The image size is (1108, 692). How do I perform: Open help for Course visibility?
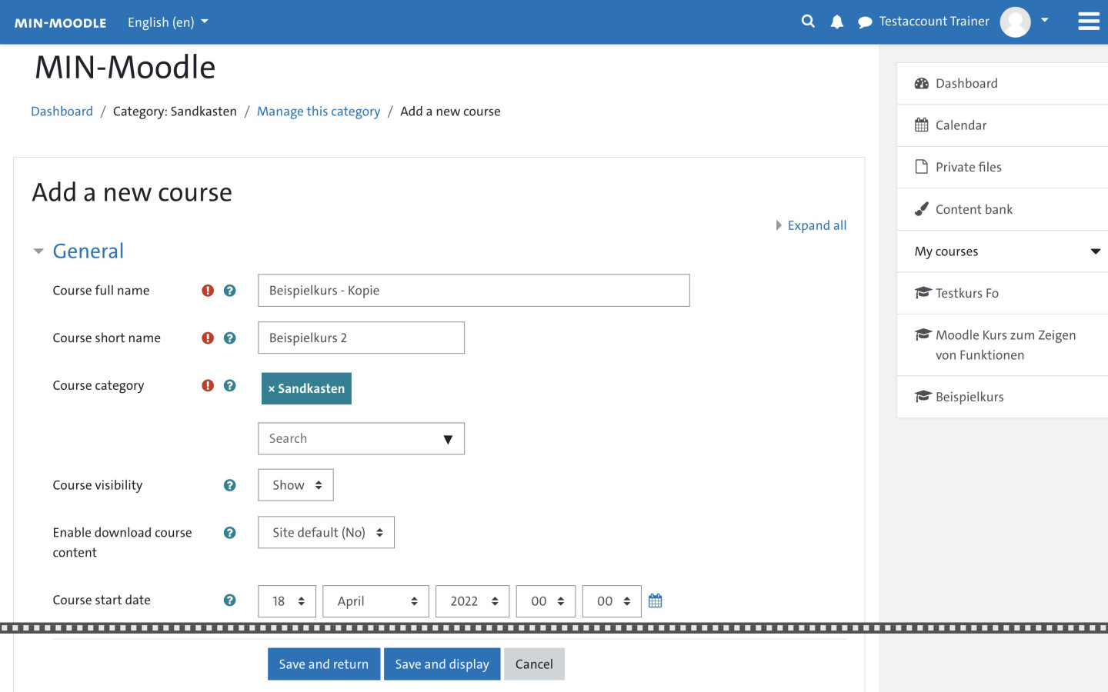tap(229, 485)
